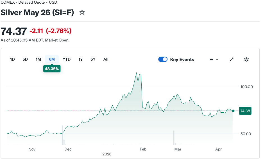The width and height of the screenshot is (263, 161).
Task: Click the tall volume bar near March
Action: (x=174, y=138)
